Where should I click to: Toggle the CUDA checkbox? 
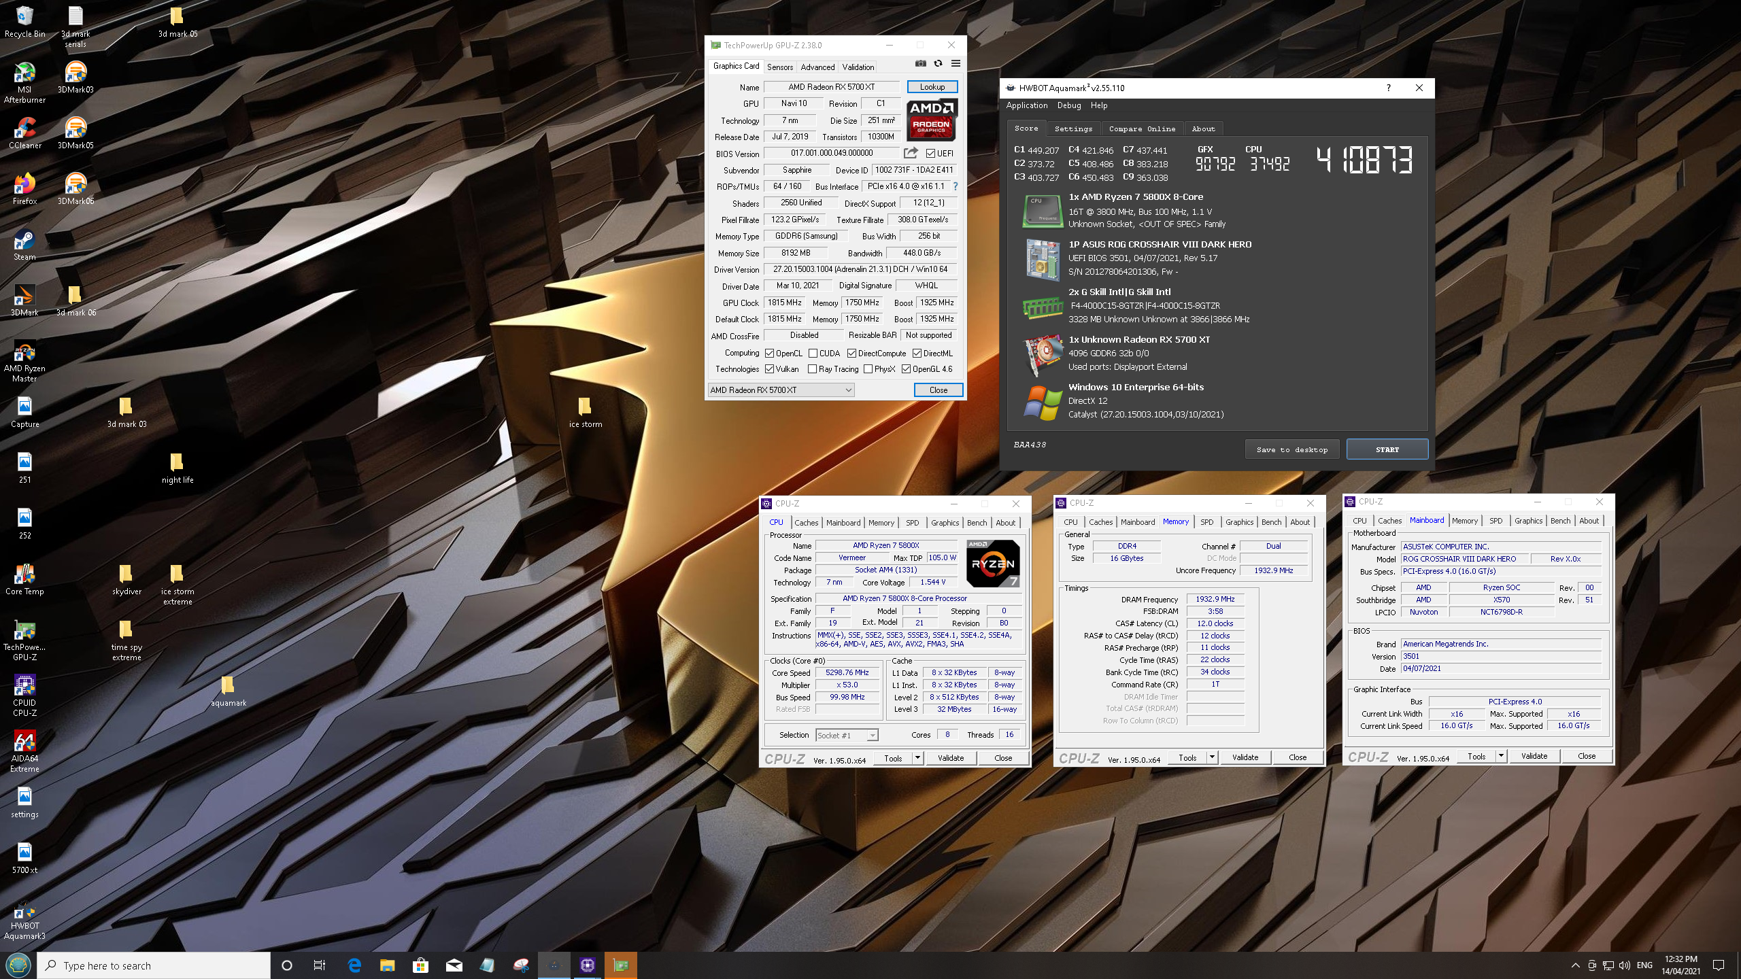click(813, 354)
